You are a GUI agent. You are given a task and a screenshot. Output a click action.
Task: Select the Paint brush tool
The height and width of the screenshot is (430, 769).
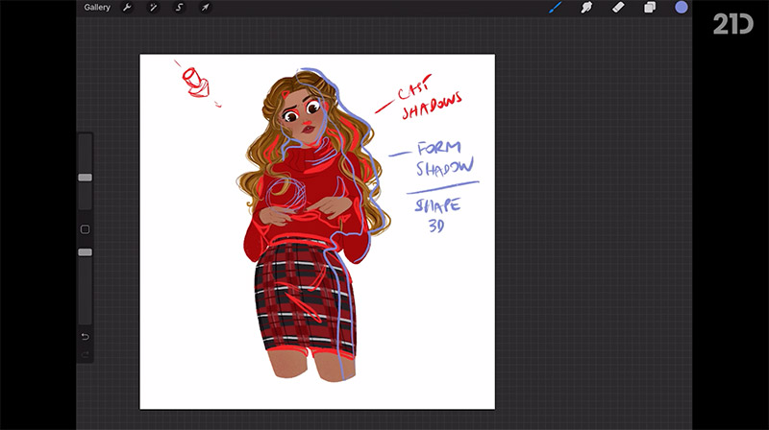[555, 8]
